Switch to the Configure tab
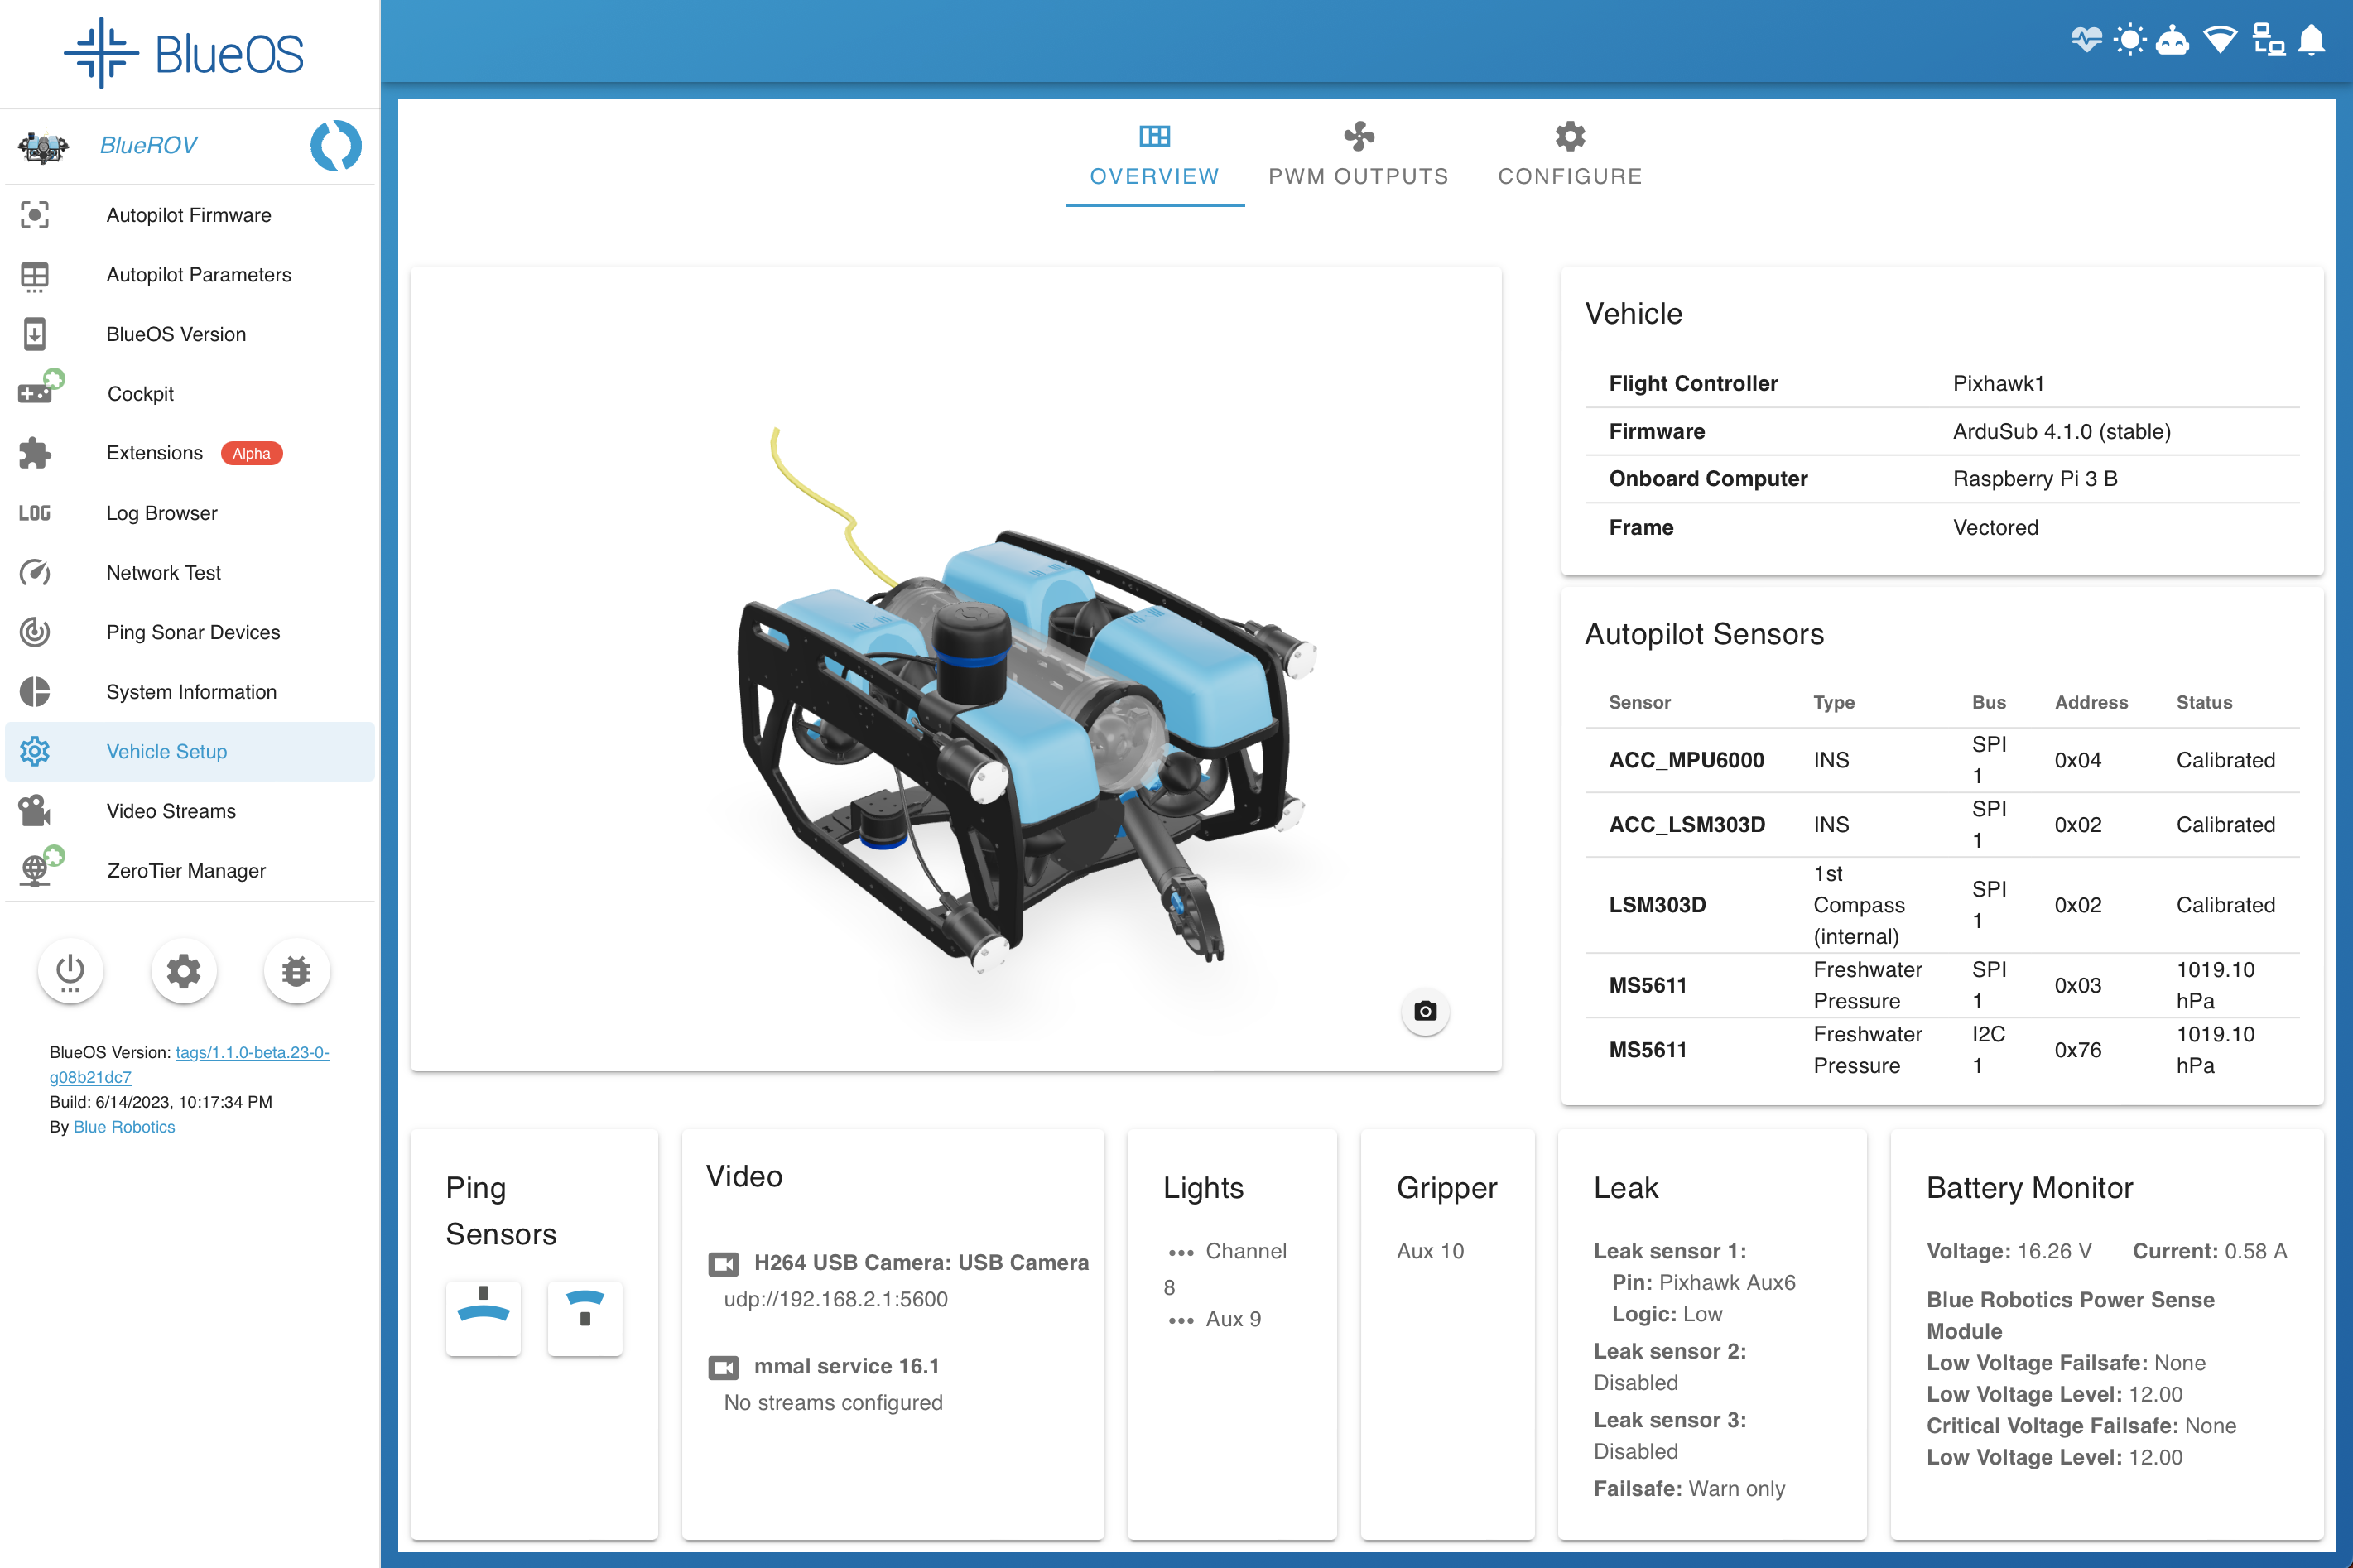The height and width of the screenshot is (1568, 2353). [x=1570, y=156]
